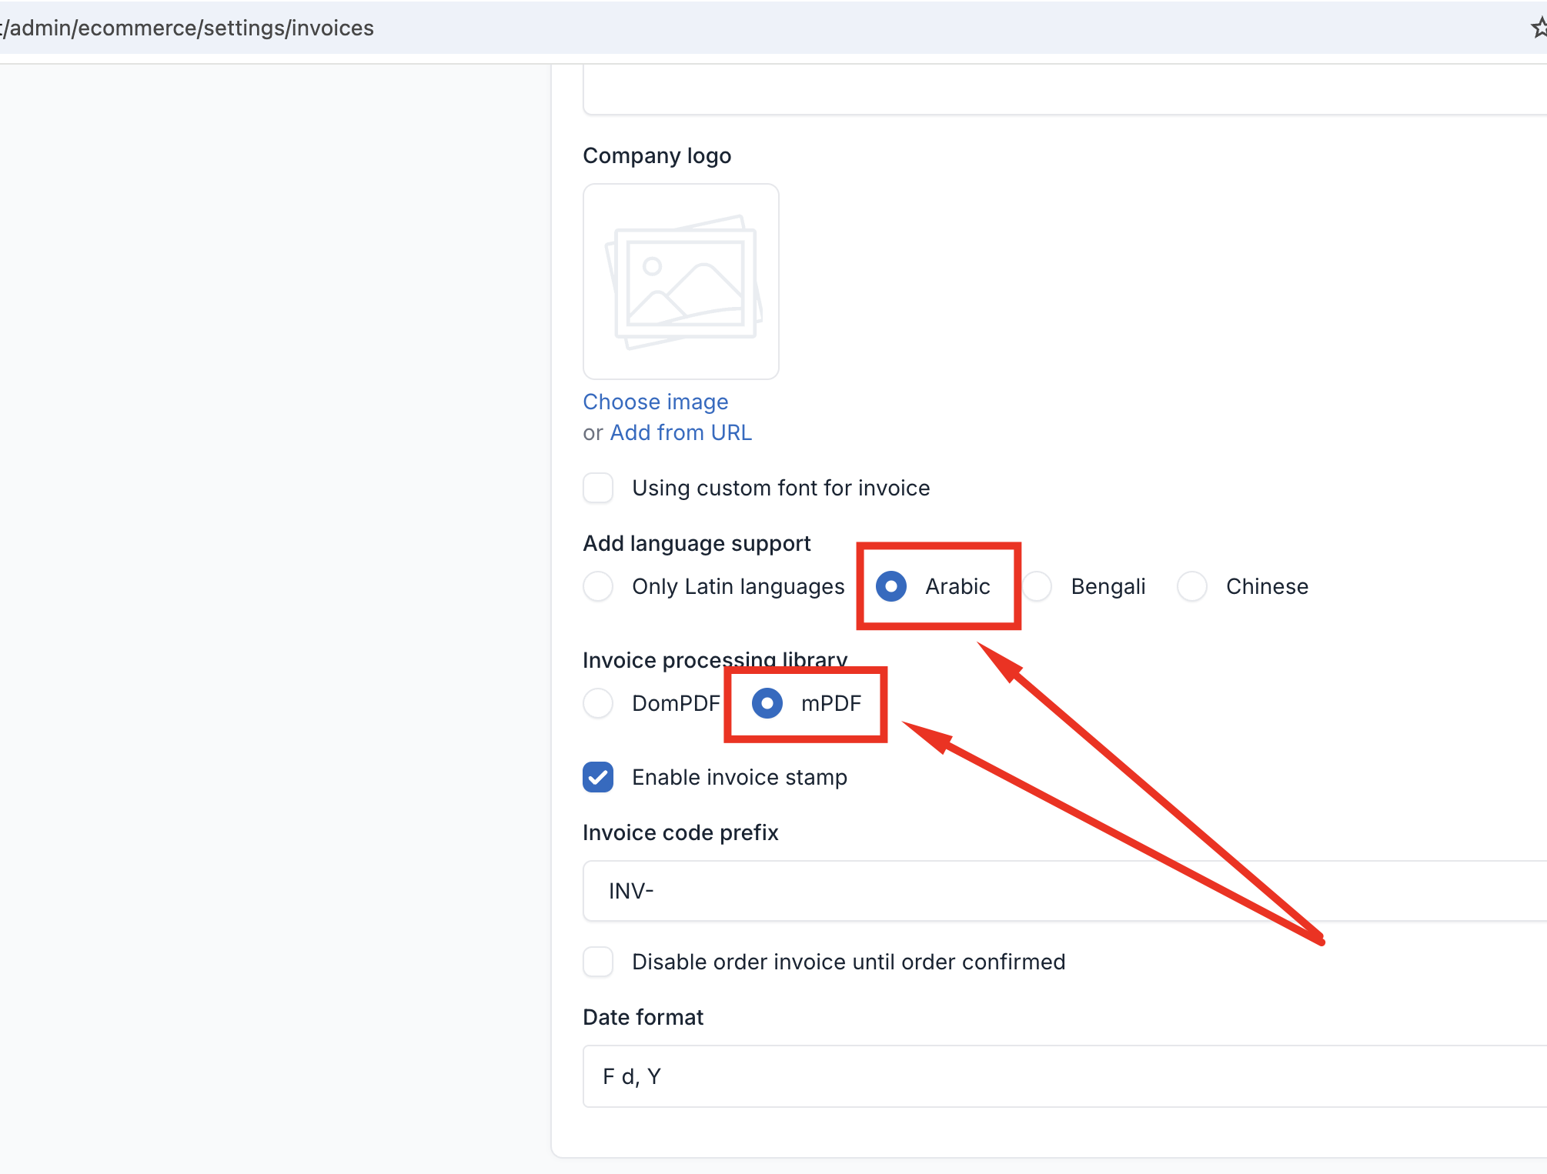Enable Using custom font for invoice
Screen dimensions: 1547x1174
(x=598, y=488)
